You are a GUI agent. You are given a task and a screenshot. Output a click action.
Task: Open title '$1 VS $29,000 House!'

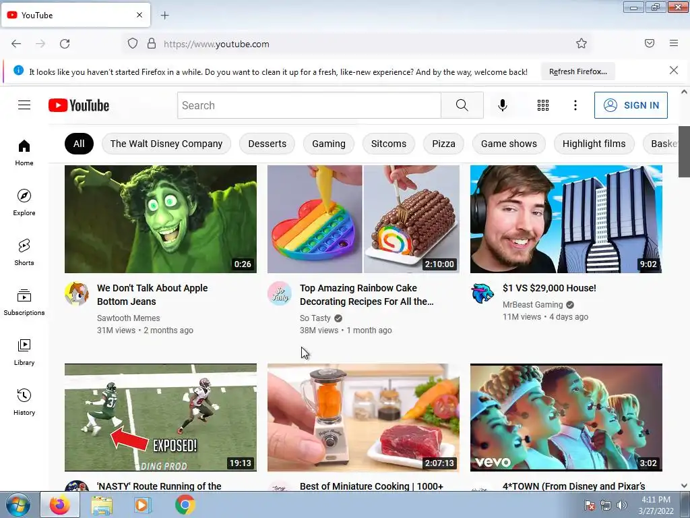click(549, 288)
